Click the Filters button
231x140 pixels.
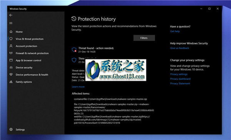coord(144,38)
